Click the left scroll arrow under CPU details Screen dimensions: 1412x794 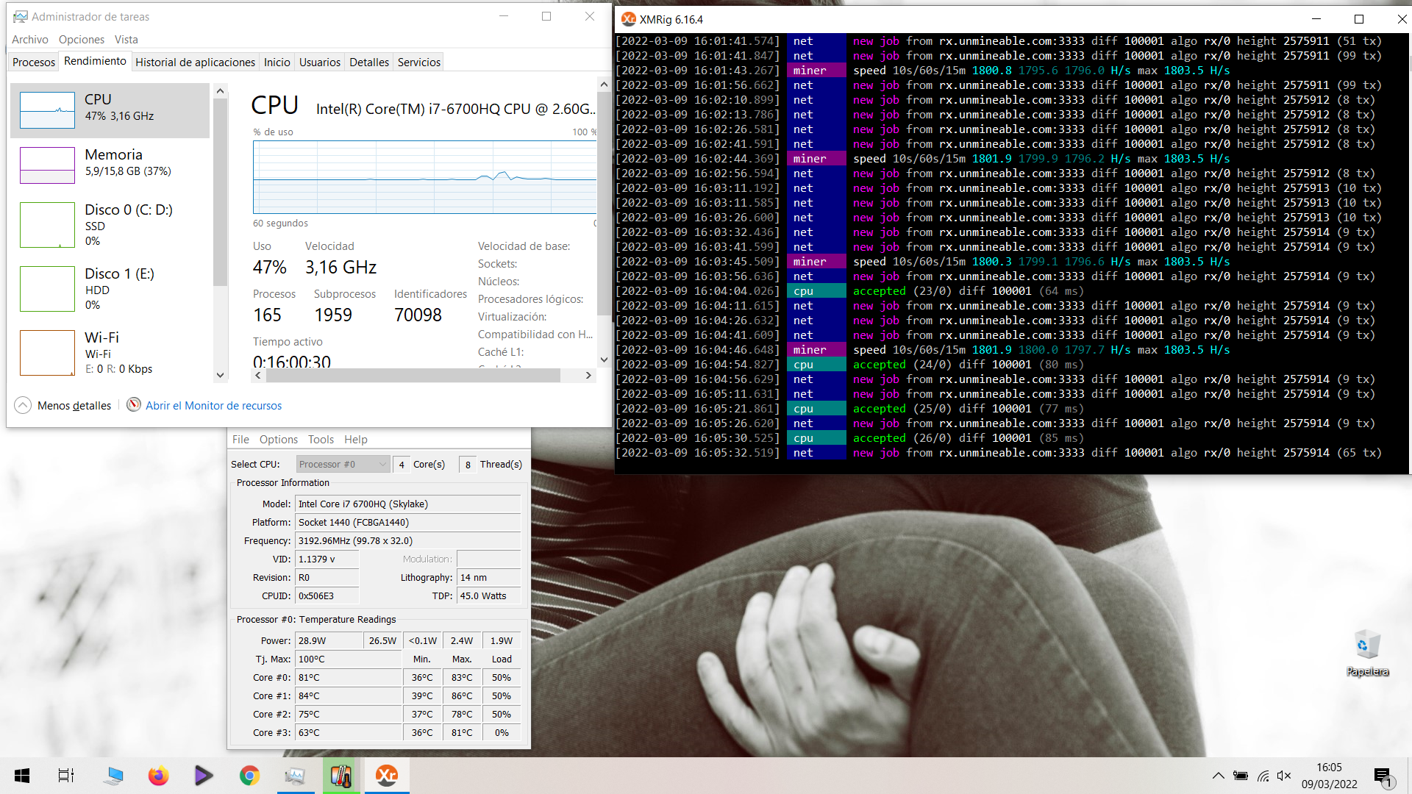(257, 375)
